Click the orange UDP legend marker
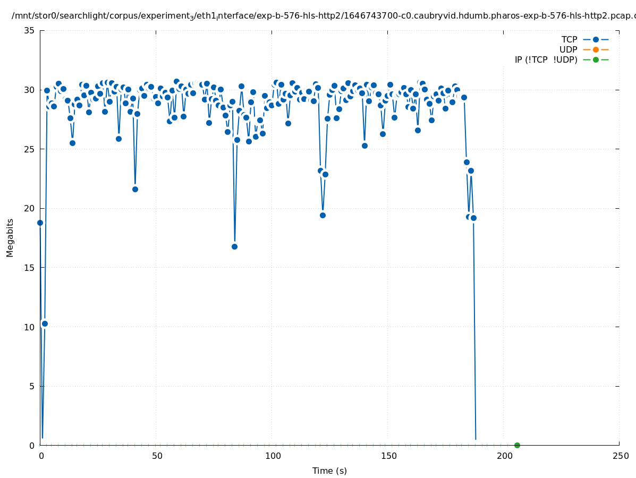636x478 pixels. tap(596, 50)
